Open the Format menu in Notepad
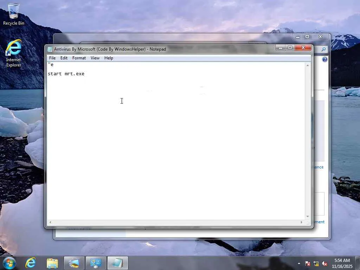This screenshot has height=270, width=360. 79,58
